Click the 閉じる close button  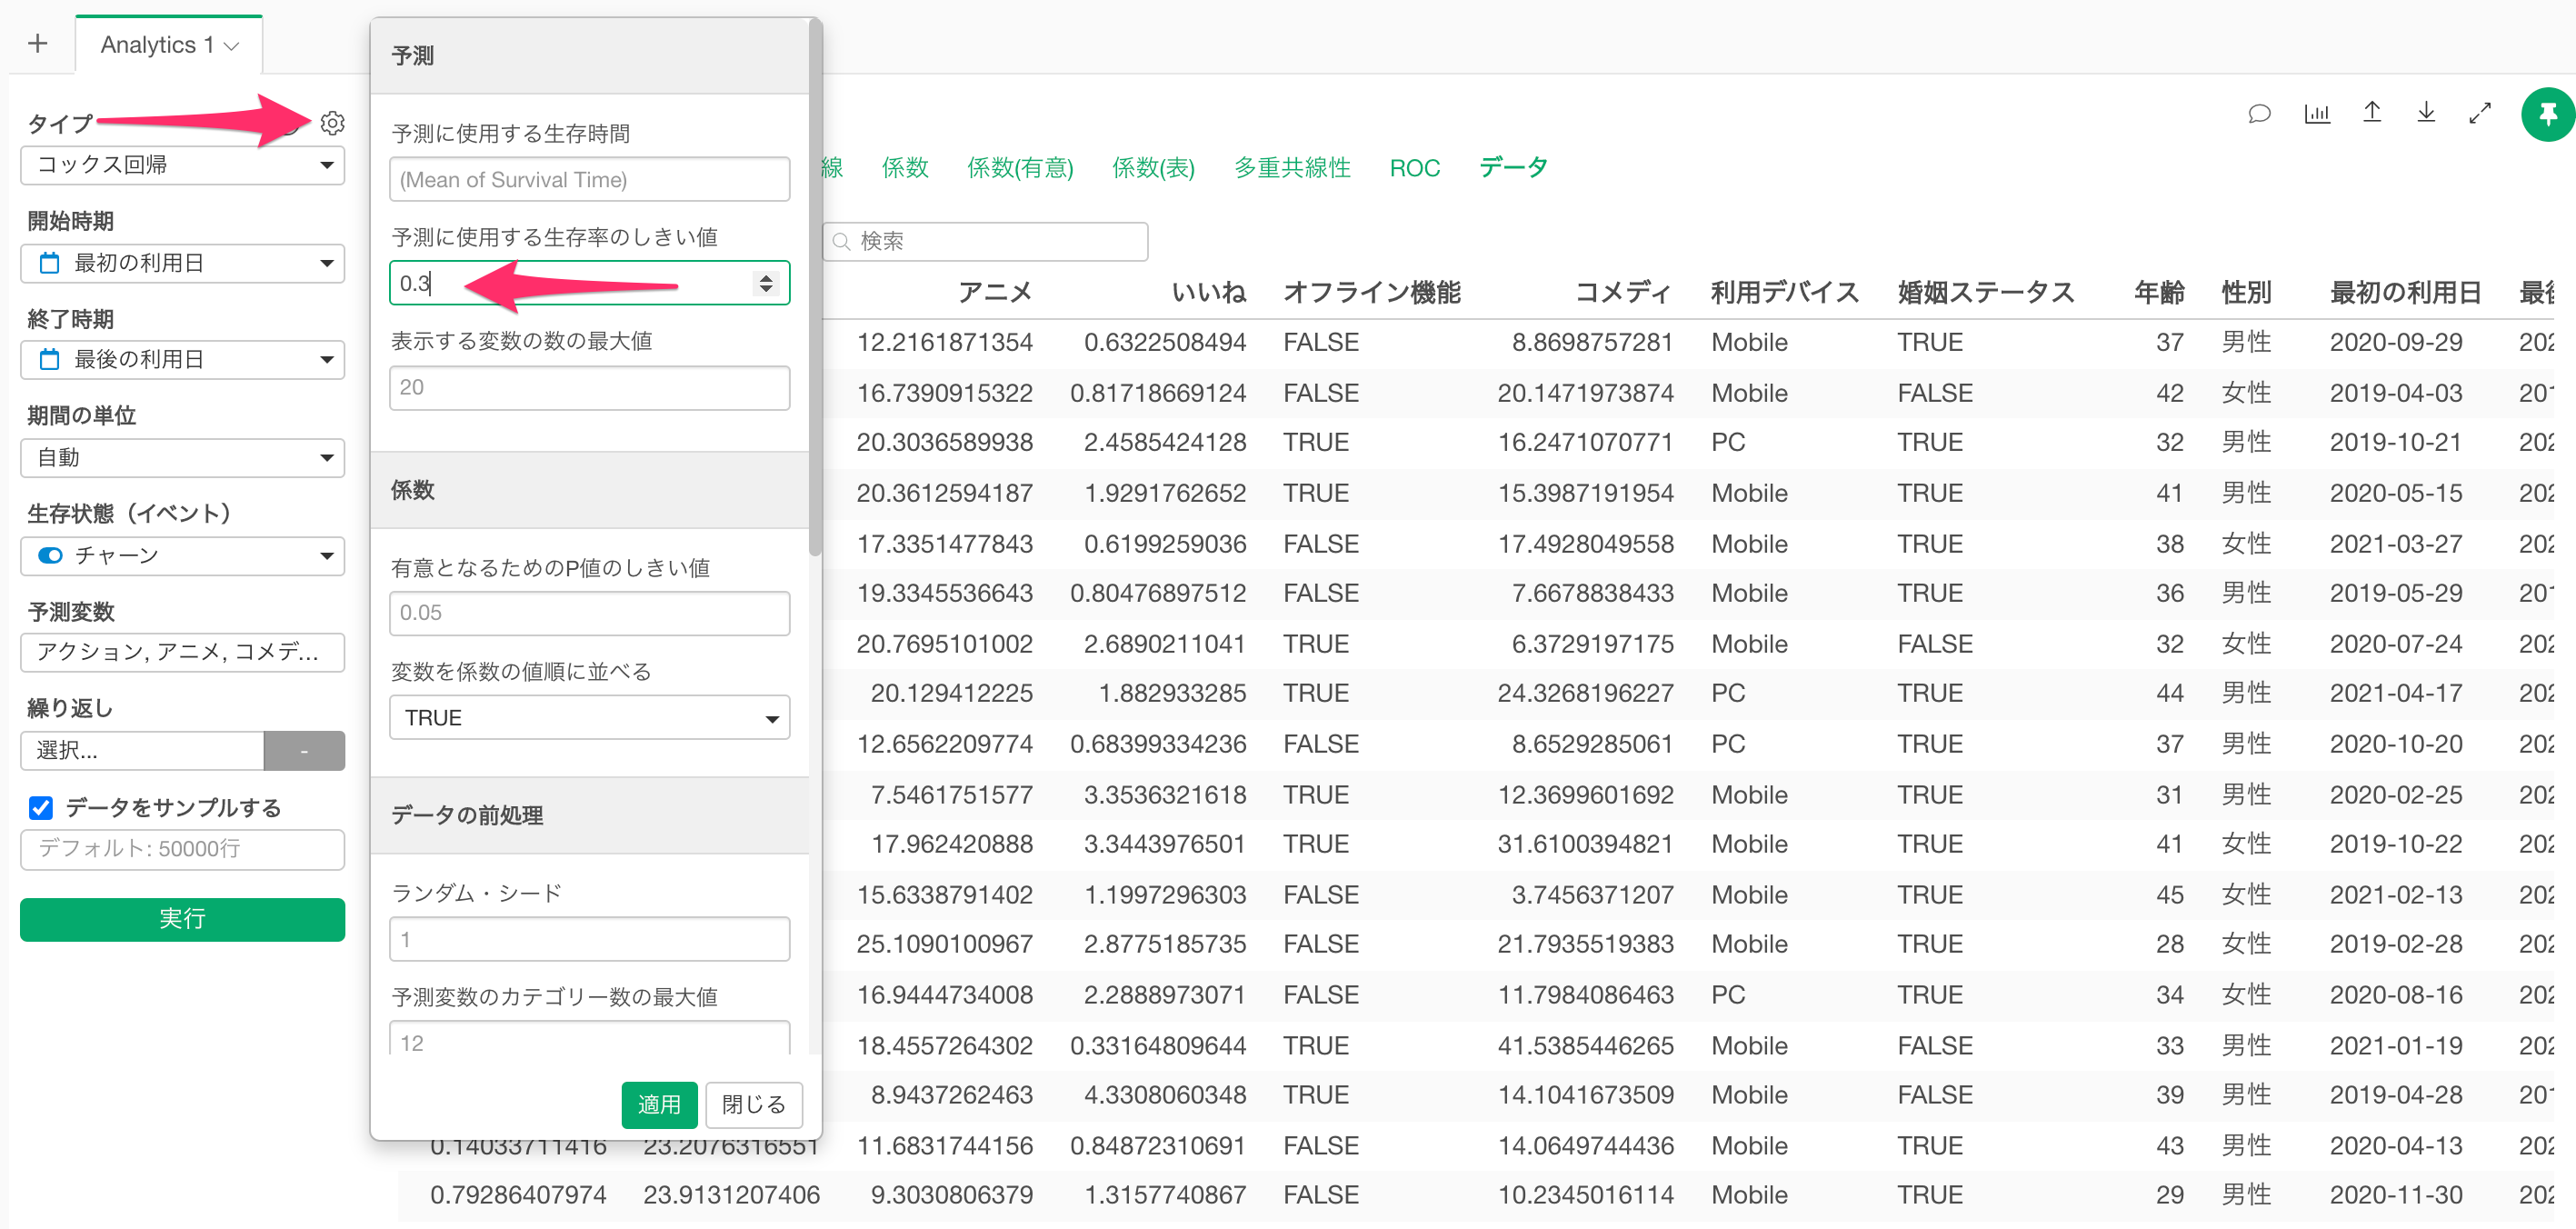(754, 1104)
